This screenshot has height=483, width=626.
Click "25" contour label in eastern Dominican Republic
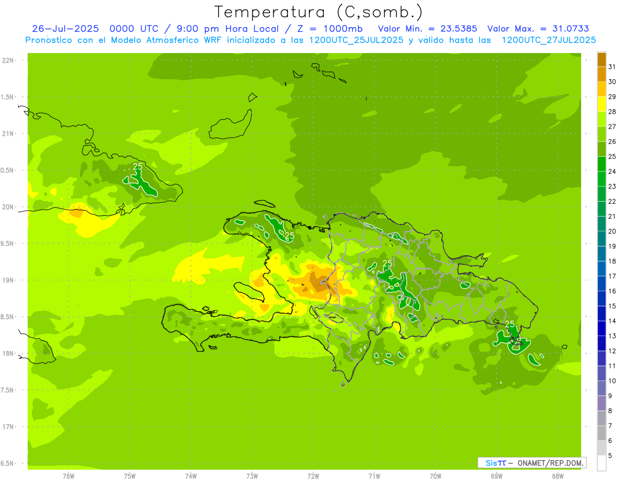510,325
